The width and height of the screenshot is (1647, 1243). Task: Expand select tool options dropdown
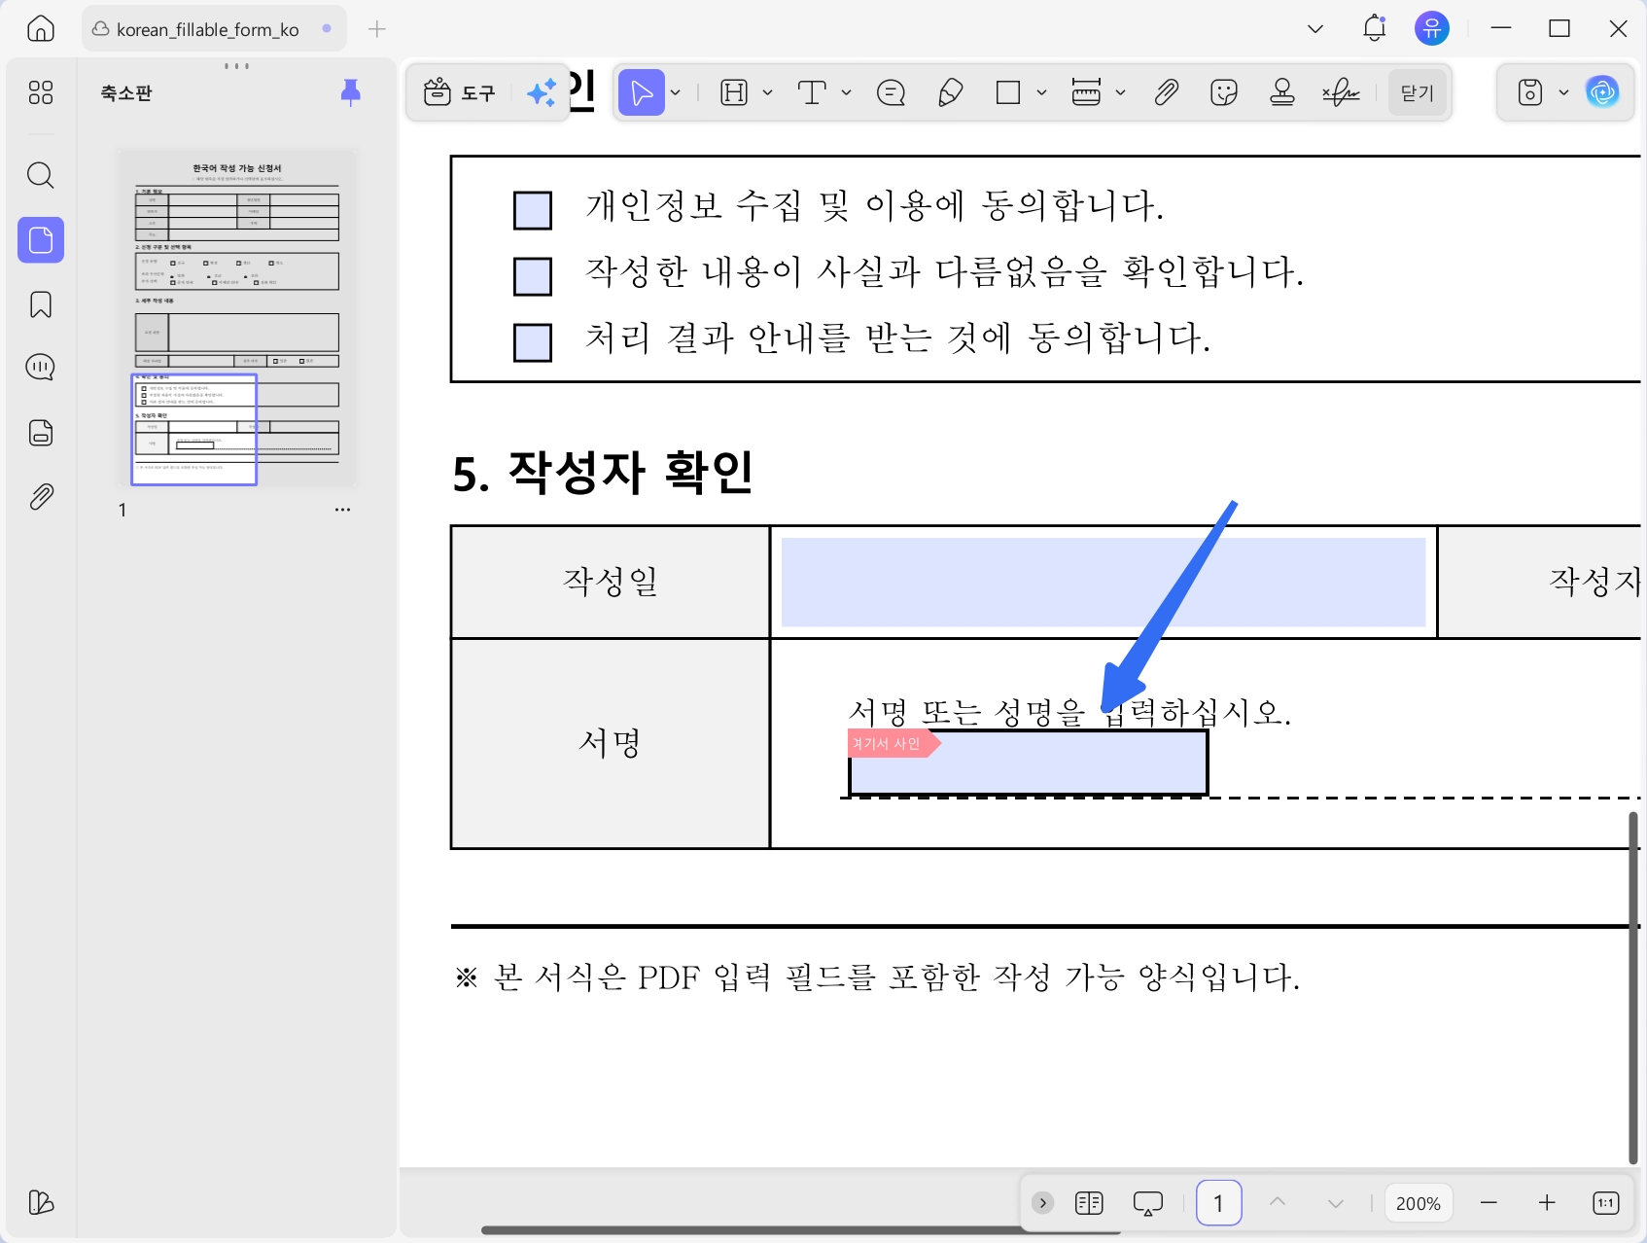tap(676, 93)
